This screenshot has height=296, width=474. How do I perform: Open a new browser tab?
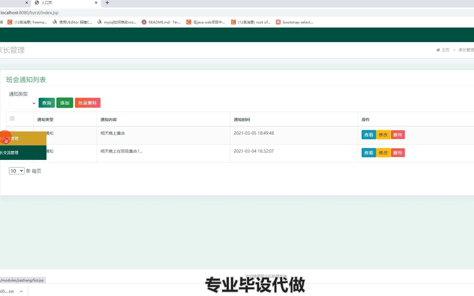pyautogui.click(x=107, y=3)
